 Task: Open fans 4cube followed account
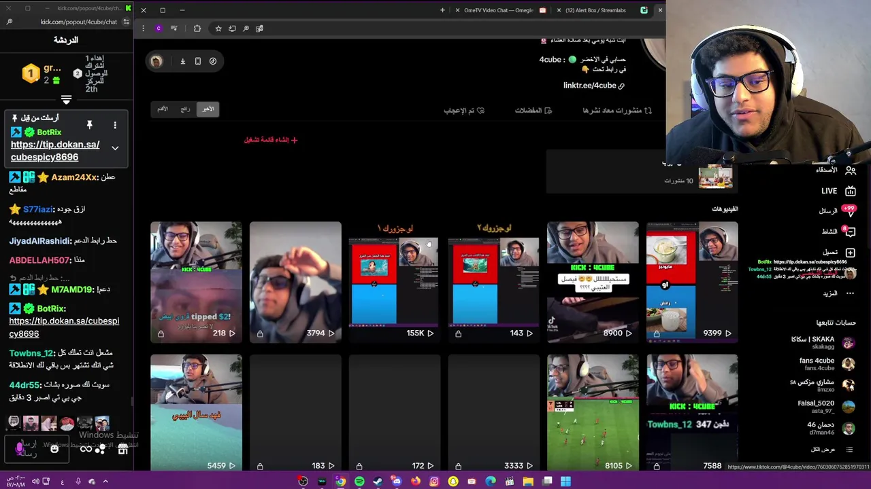(x=827, y=364)
